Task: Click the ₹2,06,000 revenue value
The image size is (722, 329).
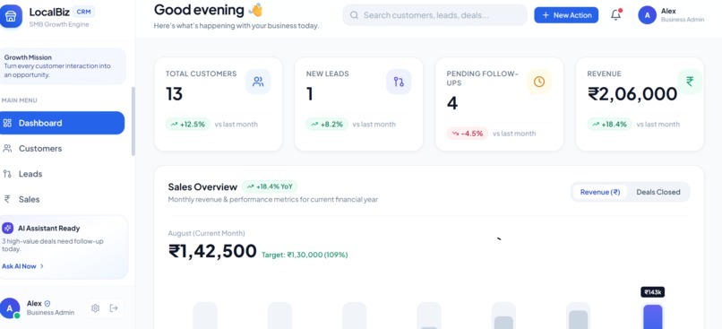Action: [632, 94]
